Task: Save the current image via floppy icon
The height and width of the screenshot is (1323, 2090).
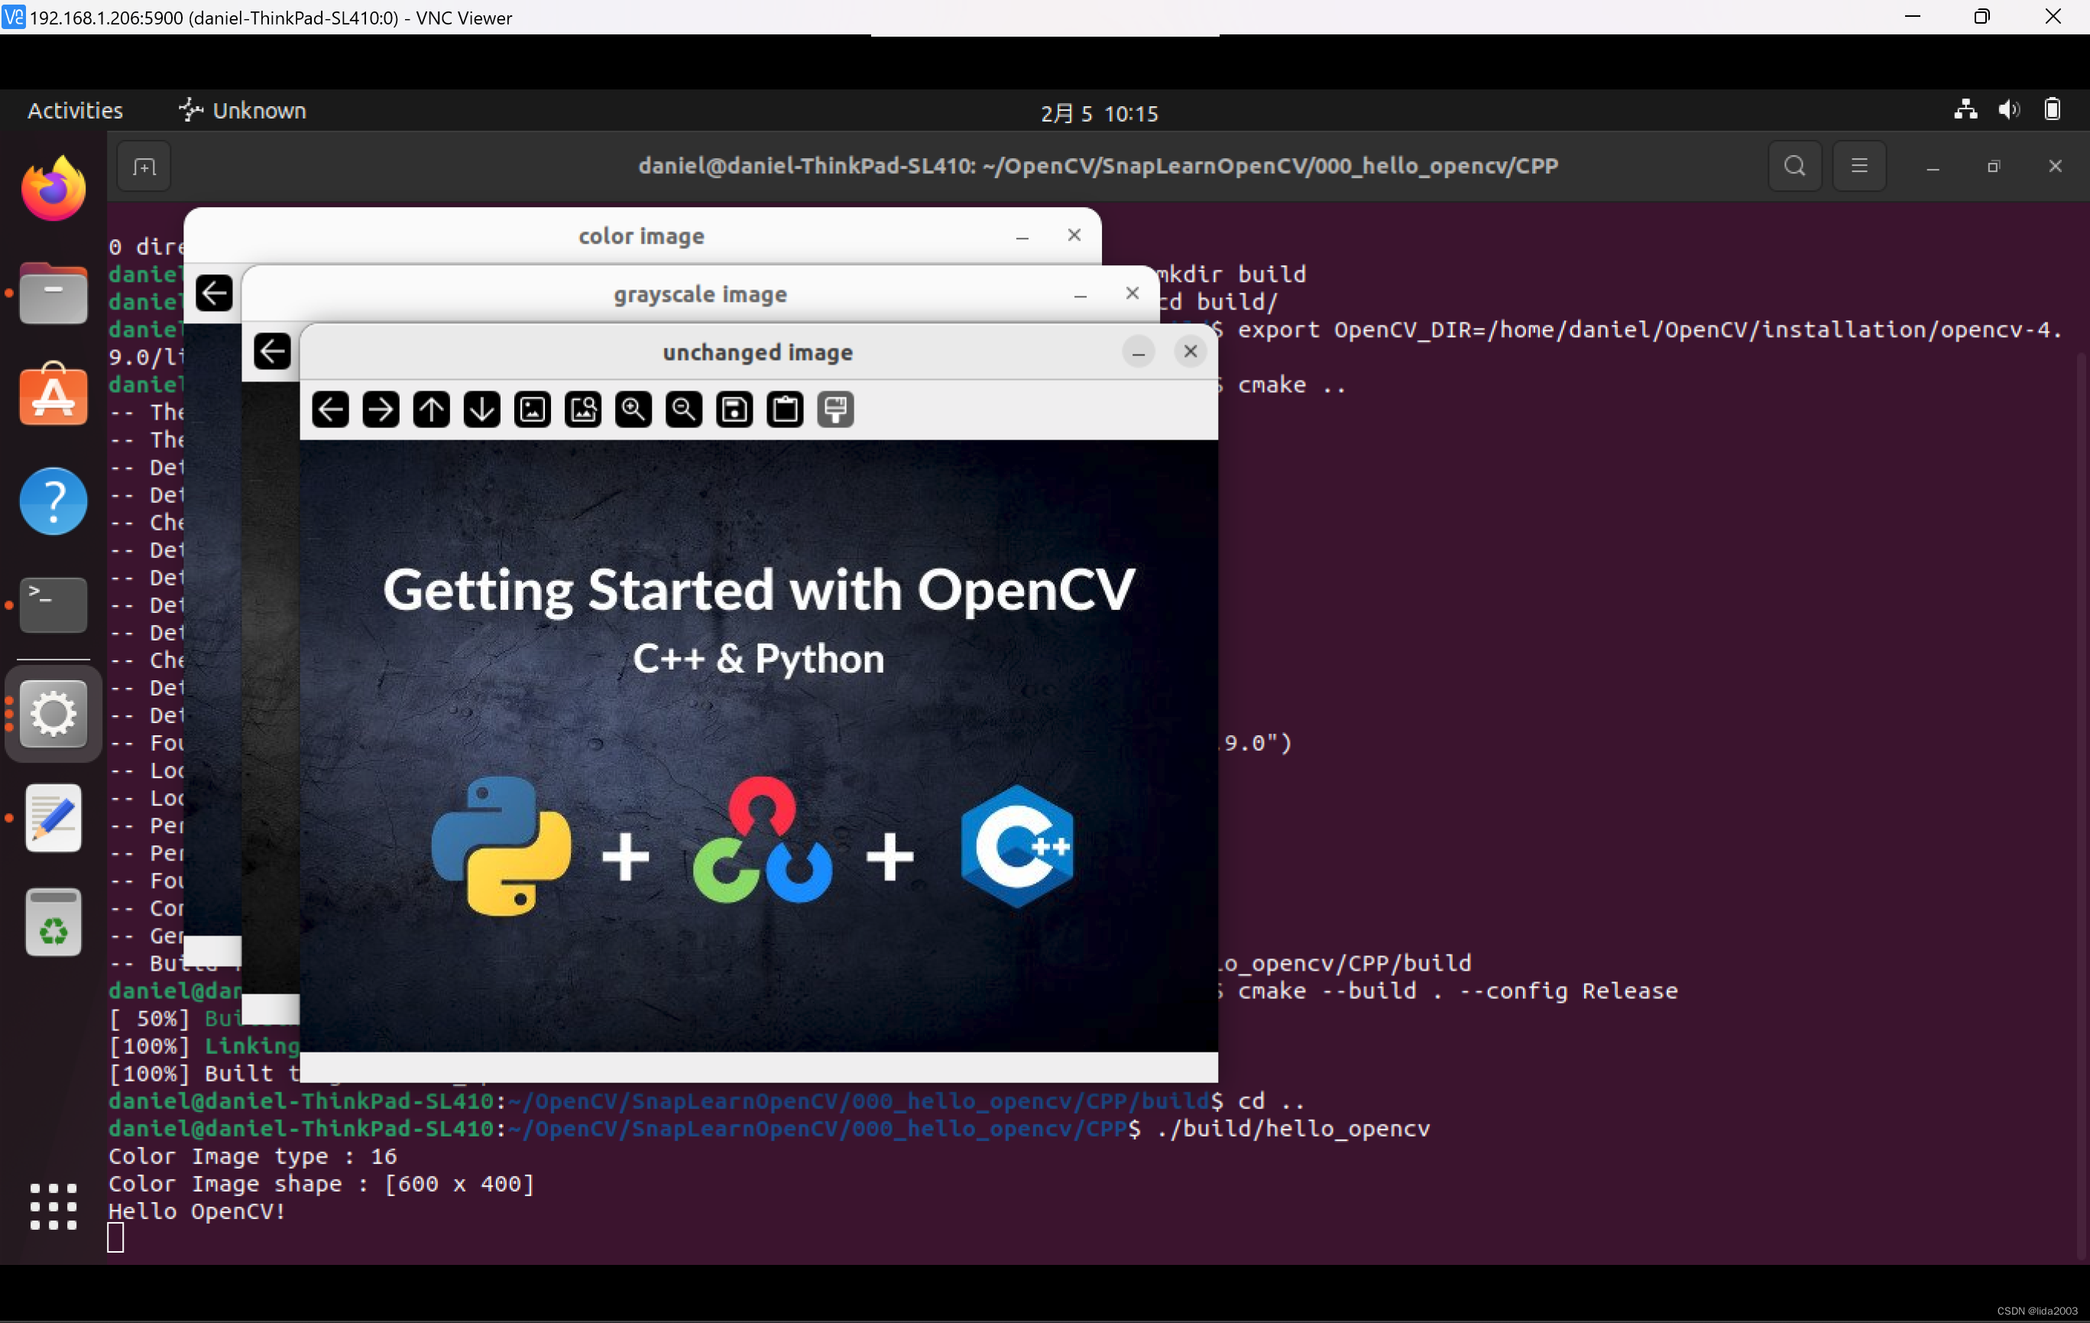Action: pyautogui.click(x=734, y=409)
